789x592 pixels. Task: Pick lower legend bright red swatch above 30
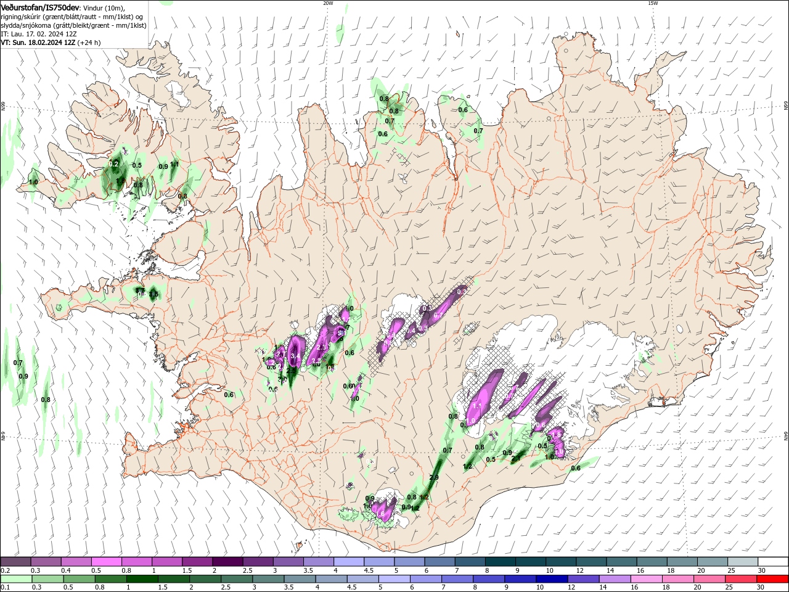(774, 579)
